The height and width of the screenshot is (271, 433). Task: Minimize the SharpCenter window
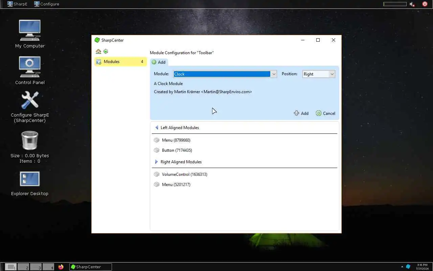(303, 40)
